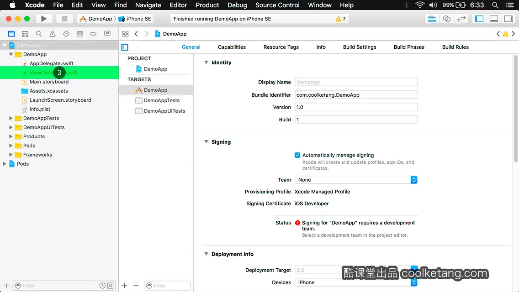Filter files with source control status
This screenshot has width=519, height=292.
pyautogui.click(x=111, y=286)
